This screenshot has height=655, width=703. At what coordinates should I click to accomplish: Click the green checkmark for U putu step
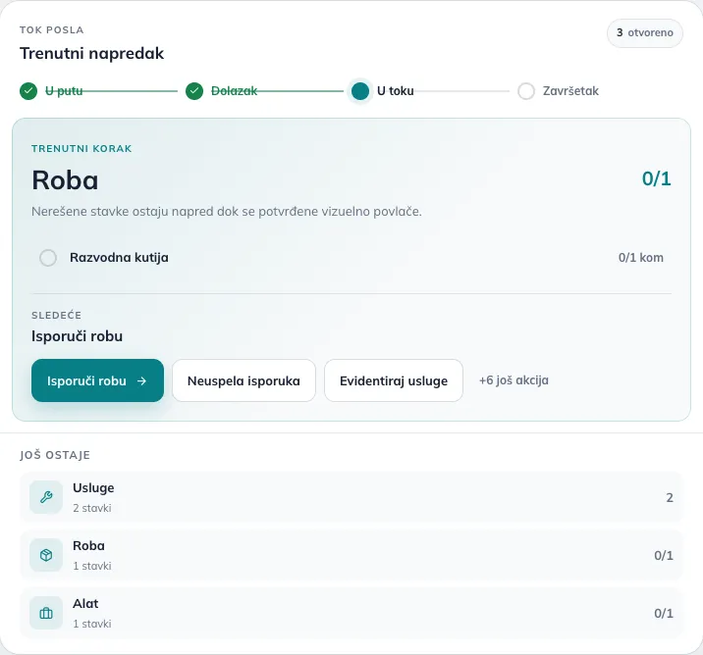pos(28,91)
